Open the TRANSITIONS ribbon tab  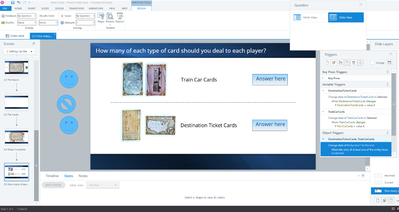pyautogui.click(x=76, y=9)
